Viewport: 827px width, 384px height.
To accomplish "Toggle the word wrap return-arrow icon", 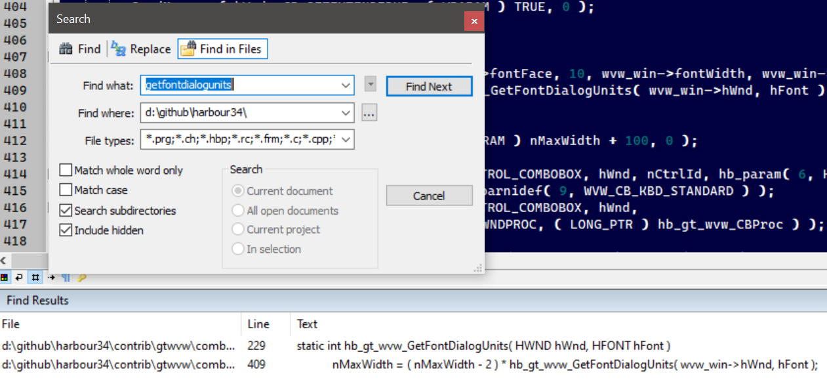I will tap(19, 278).
